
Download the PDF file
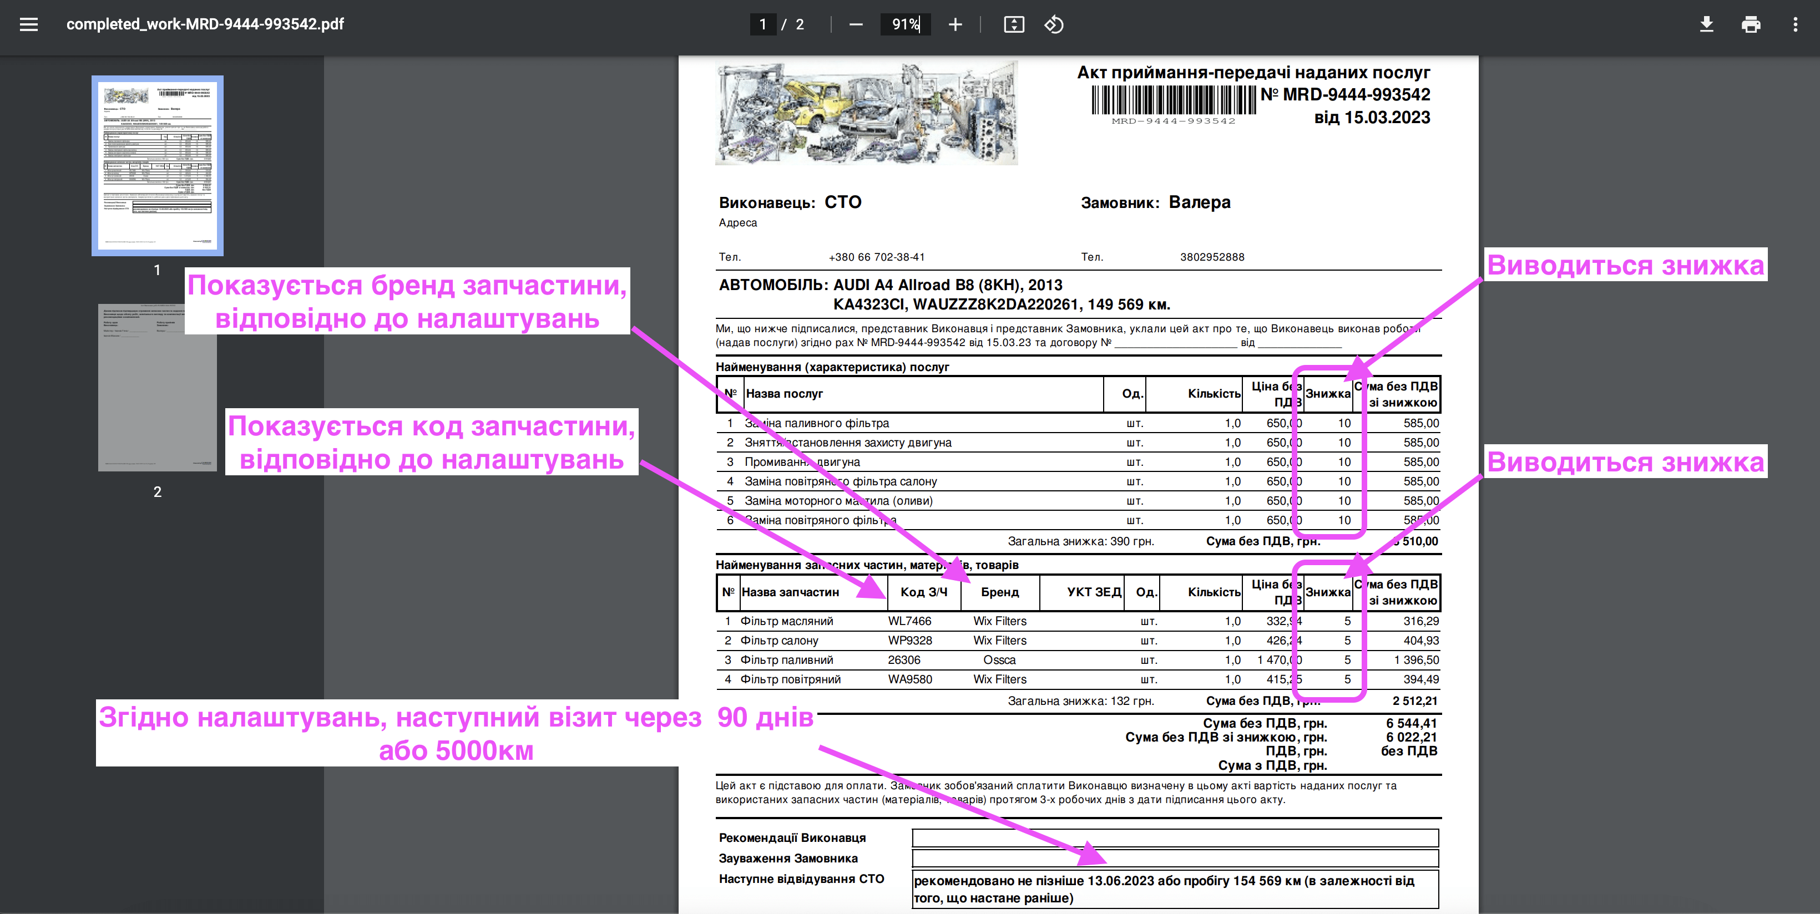pos(1706,25)
